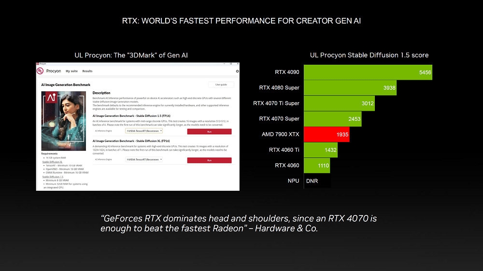This screenshot has width=483, height=271.
Task: Maximize the Procyon window
Action: [231, 64]
